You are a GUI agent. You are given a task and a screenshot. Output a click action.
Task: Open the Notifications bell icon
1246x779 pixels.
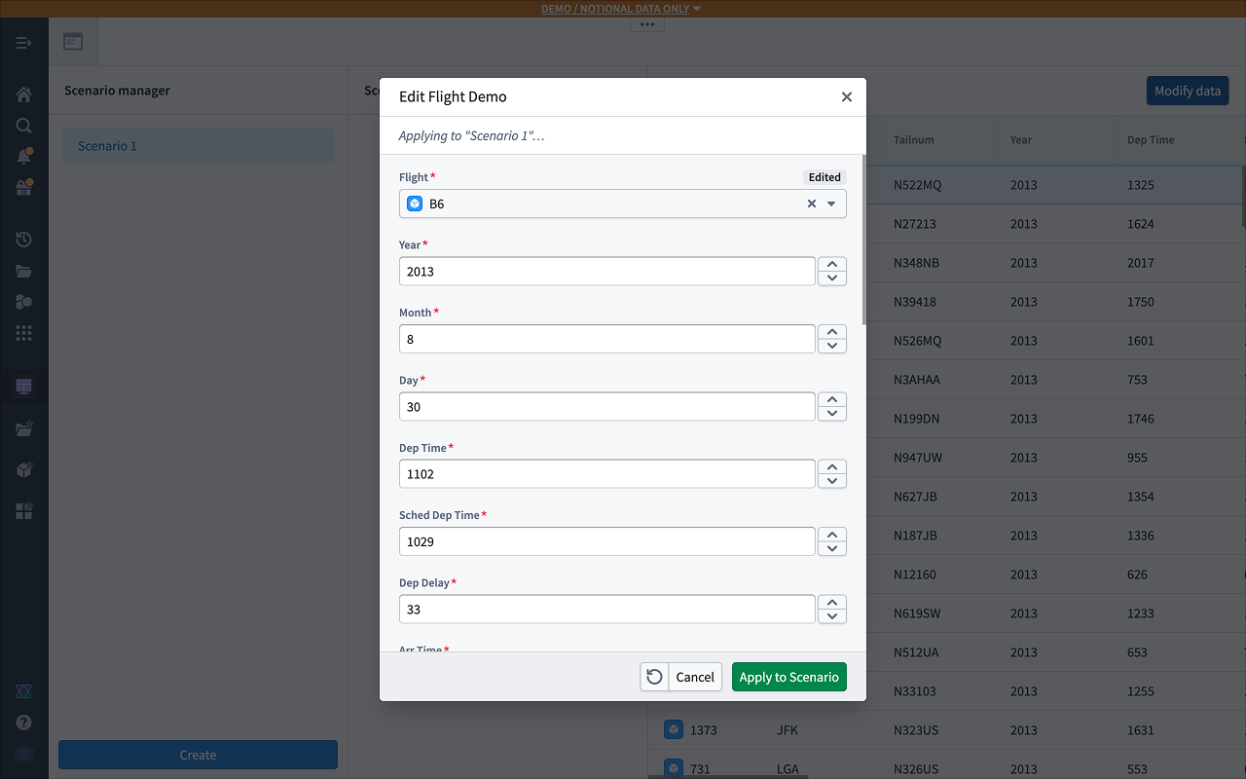23,157
